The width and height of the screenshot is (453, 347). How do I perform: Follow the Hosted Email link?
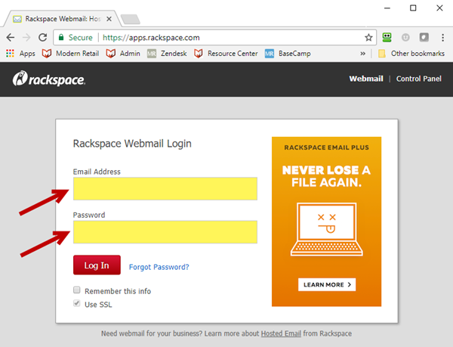(281, 333)
